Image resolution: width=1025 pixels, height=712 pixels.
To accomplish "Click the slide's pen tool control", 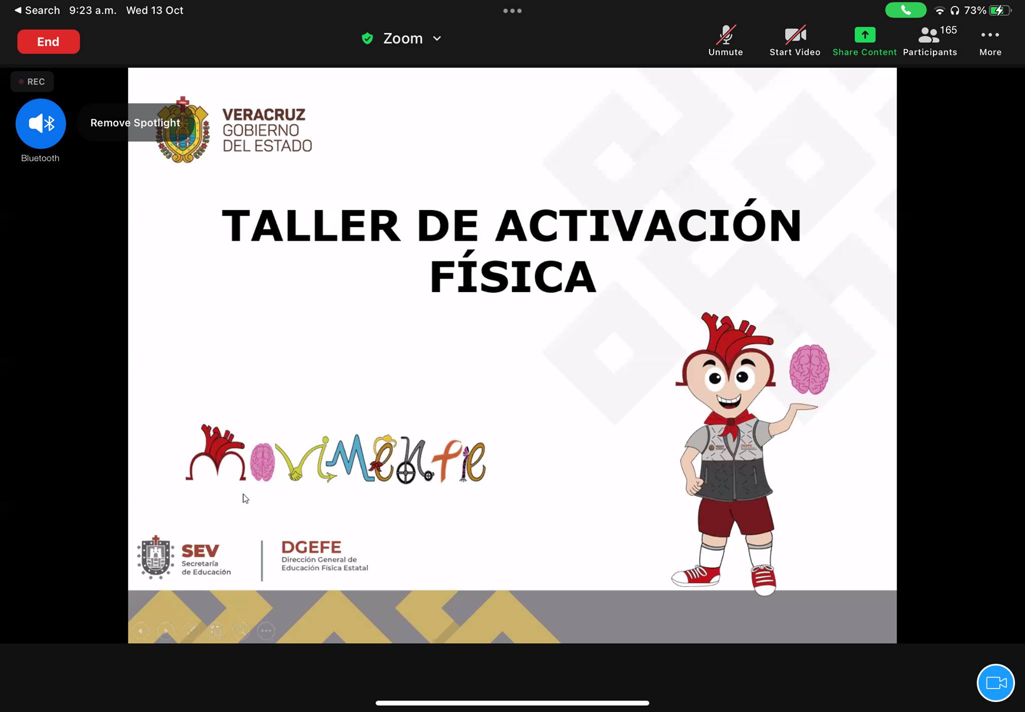I will tap(191, 631).
